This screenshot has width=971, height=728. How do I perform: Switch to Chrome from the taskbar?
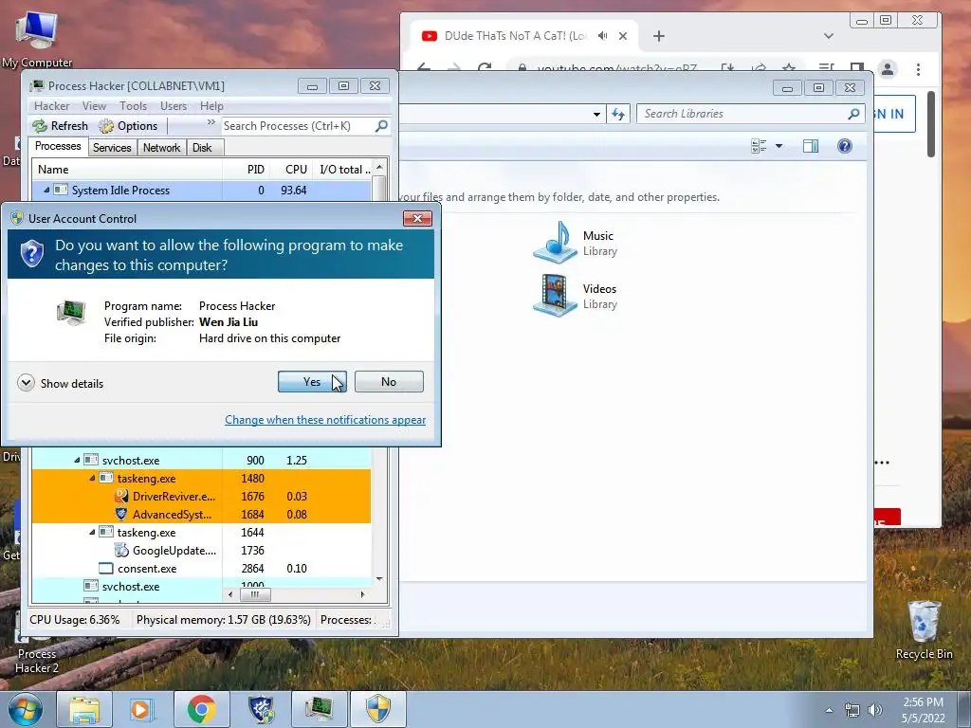[x=201, y=709]
